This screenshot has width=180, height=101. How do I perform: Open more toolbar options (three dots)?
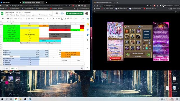76,18
